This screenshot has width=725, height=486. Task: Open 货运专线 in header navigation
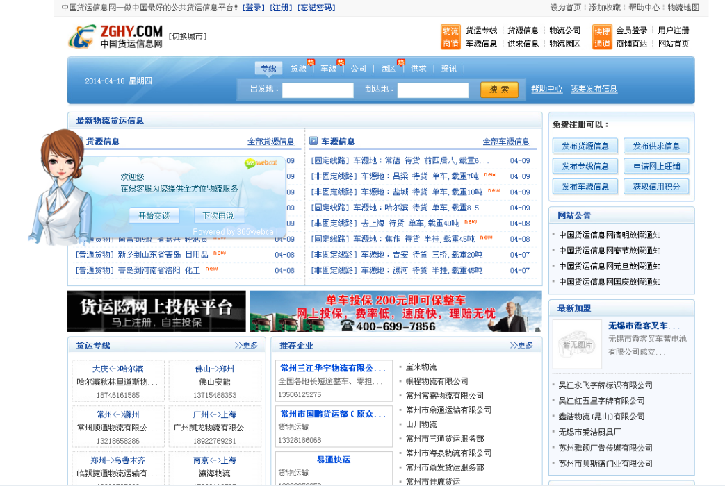coord(481,31)
